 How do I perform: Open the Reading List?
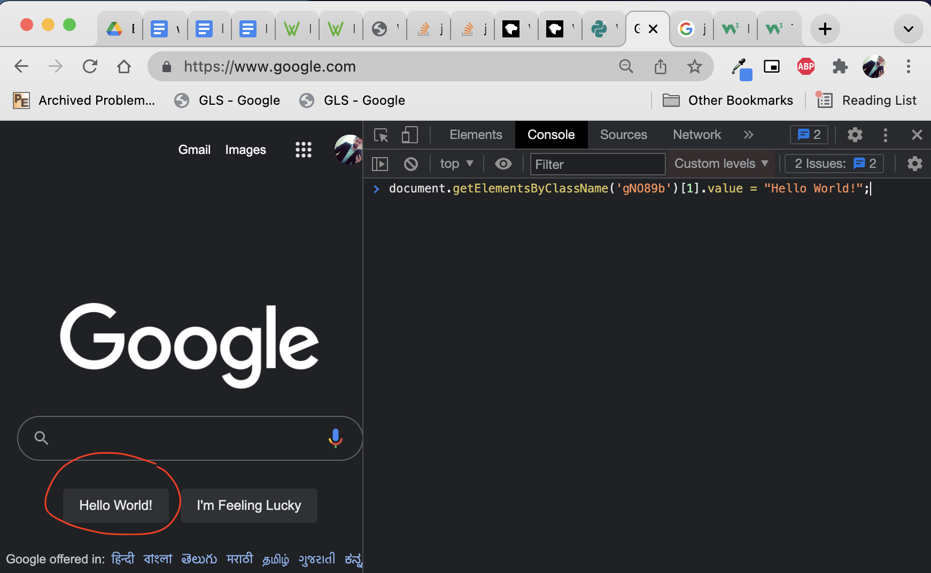[x=866, y=100]
